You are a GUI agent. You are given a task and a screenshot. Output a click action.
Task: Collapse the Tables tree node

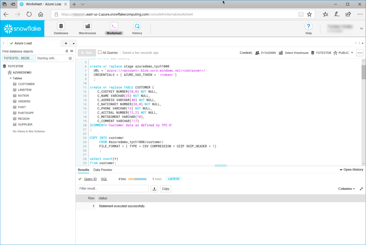(x=11, y=78)
